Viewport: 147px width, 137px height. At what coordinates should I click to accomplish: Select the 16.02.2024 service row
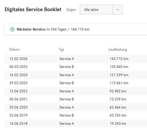pos(76,75)
